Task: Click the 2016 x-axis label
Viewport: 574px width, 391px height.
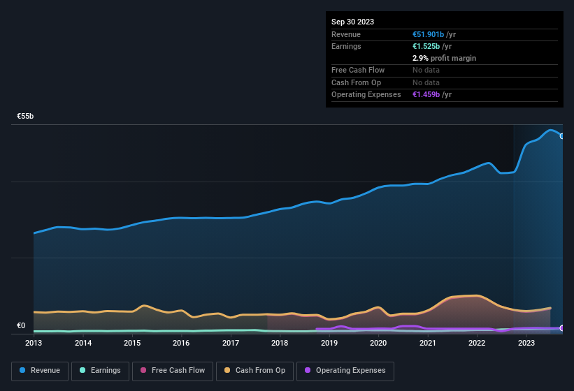Action: tap(181, 343)
